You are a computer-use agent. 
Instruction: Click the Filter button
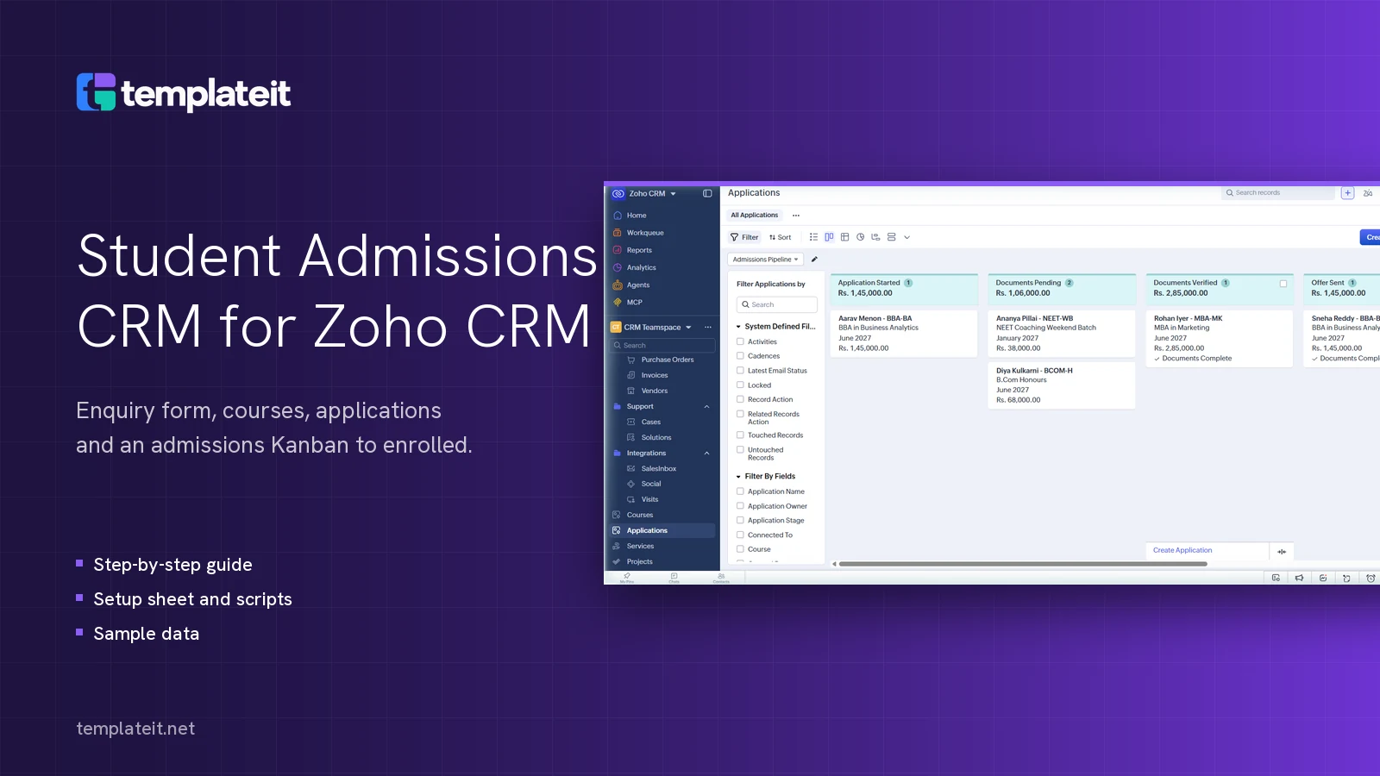(744, 237)
